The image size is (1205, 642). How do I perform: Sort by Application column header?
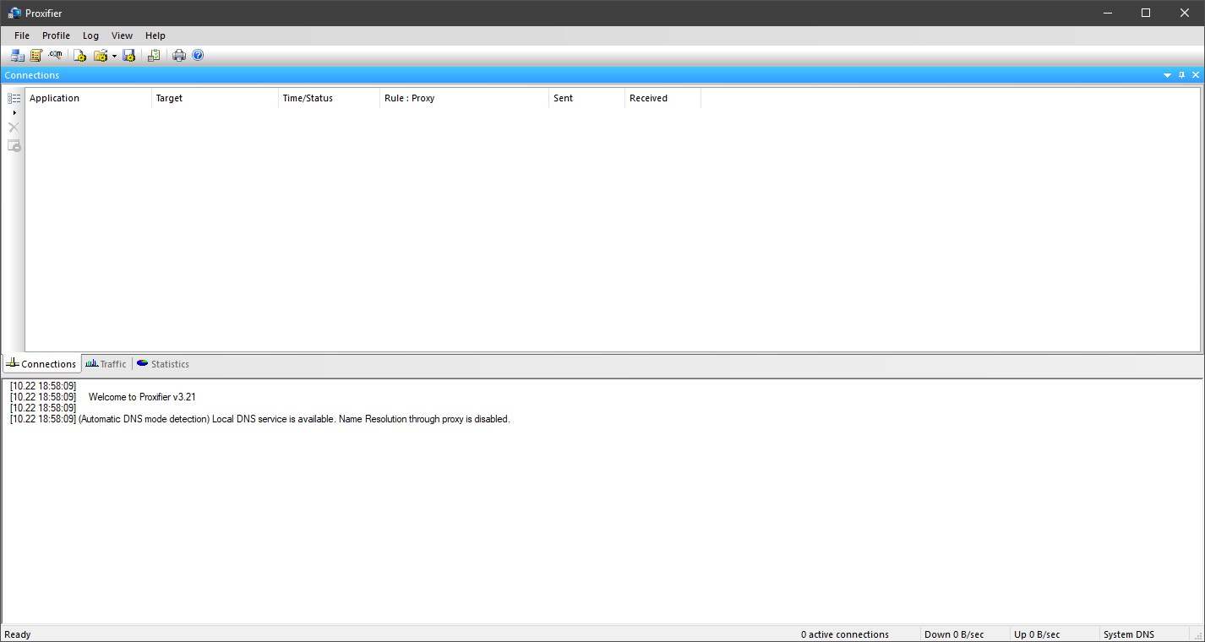[x=89, y=98]
